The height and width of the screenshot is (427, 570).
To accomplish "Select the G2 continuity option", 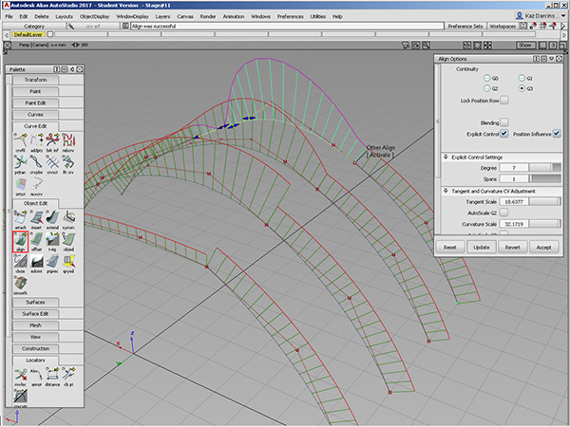I will [487, 88].
